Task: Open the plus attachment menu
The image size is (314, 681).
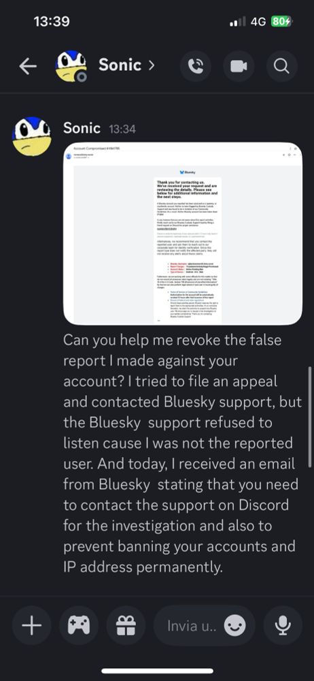Action: 32,625
